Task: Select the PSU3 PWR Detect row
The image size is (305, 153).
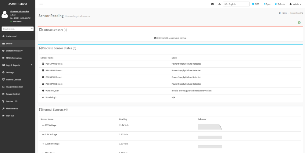Action: pyautogui.click(x=170, y=77)
